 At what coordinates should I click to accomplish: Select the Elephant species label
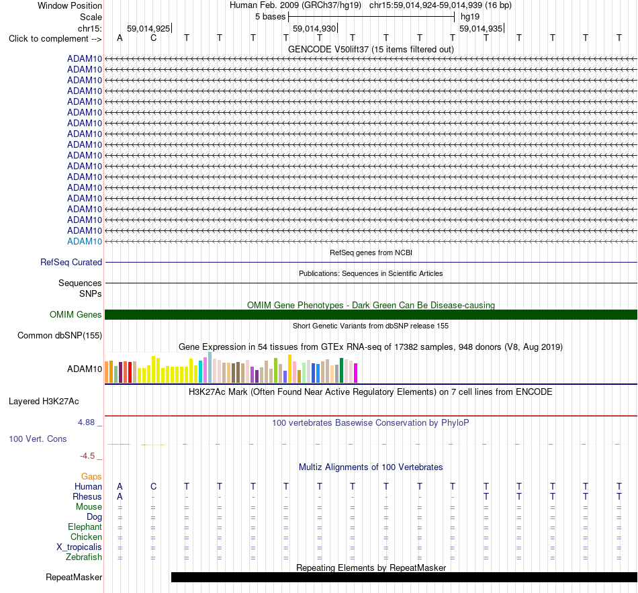tap(85, 527)
